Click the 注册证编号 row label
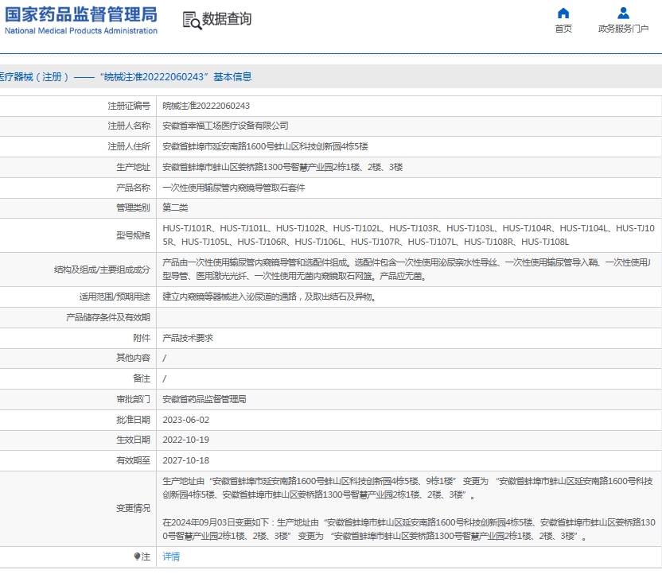 click(129, 106)
